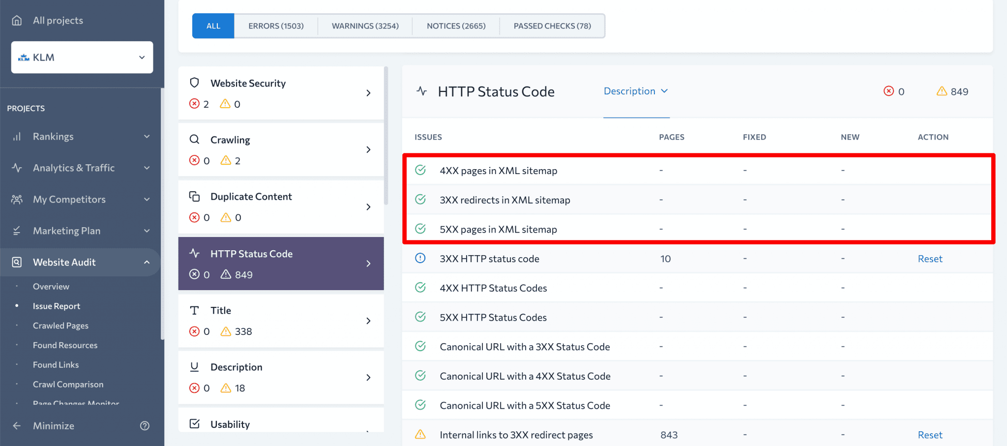The width and height of the screenshot is (1007, 446).
Task: Select the Duplicate Content copy icon
Action: click(x=195, y=196)
